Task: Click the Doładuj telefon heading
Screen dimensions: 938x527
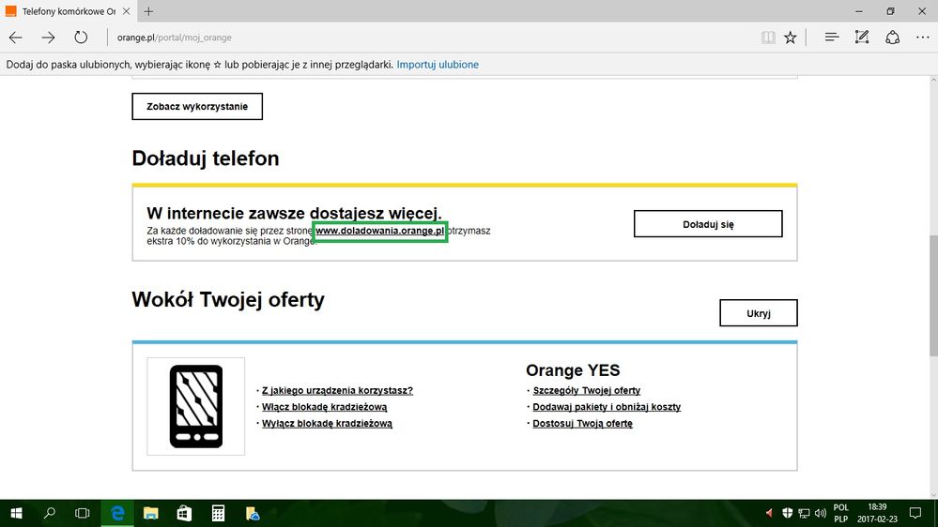Action: (206, 158)
